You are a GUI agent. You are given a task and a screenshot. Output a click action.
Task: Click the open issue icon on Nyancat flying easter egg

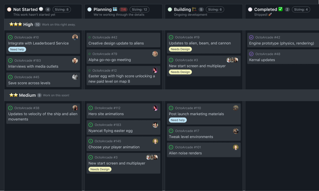(91, 125)
